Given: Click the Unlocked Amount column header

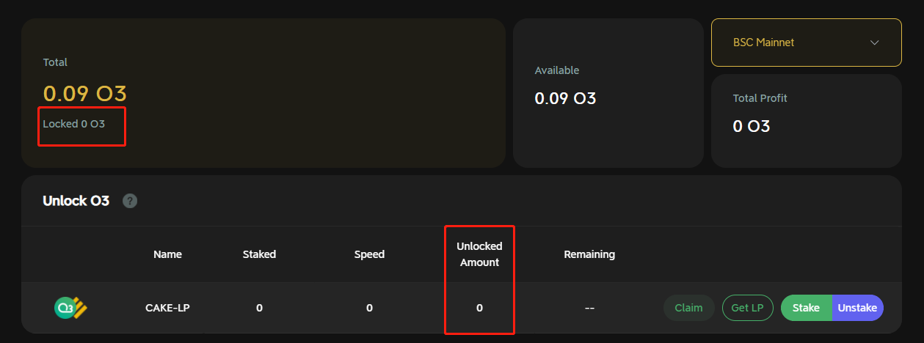Looking at the screenshot, I should [479, 254].
